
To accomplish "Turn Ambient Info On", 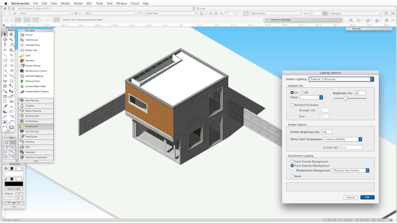I will click(292, 93).
